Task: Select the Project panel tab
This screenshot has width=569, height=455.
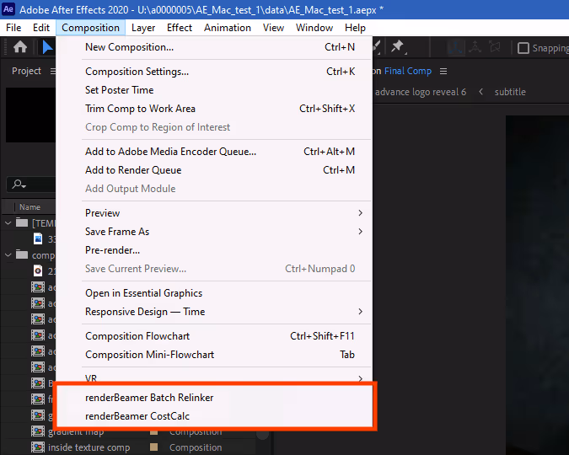Action: click(x=26, y=71)
